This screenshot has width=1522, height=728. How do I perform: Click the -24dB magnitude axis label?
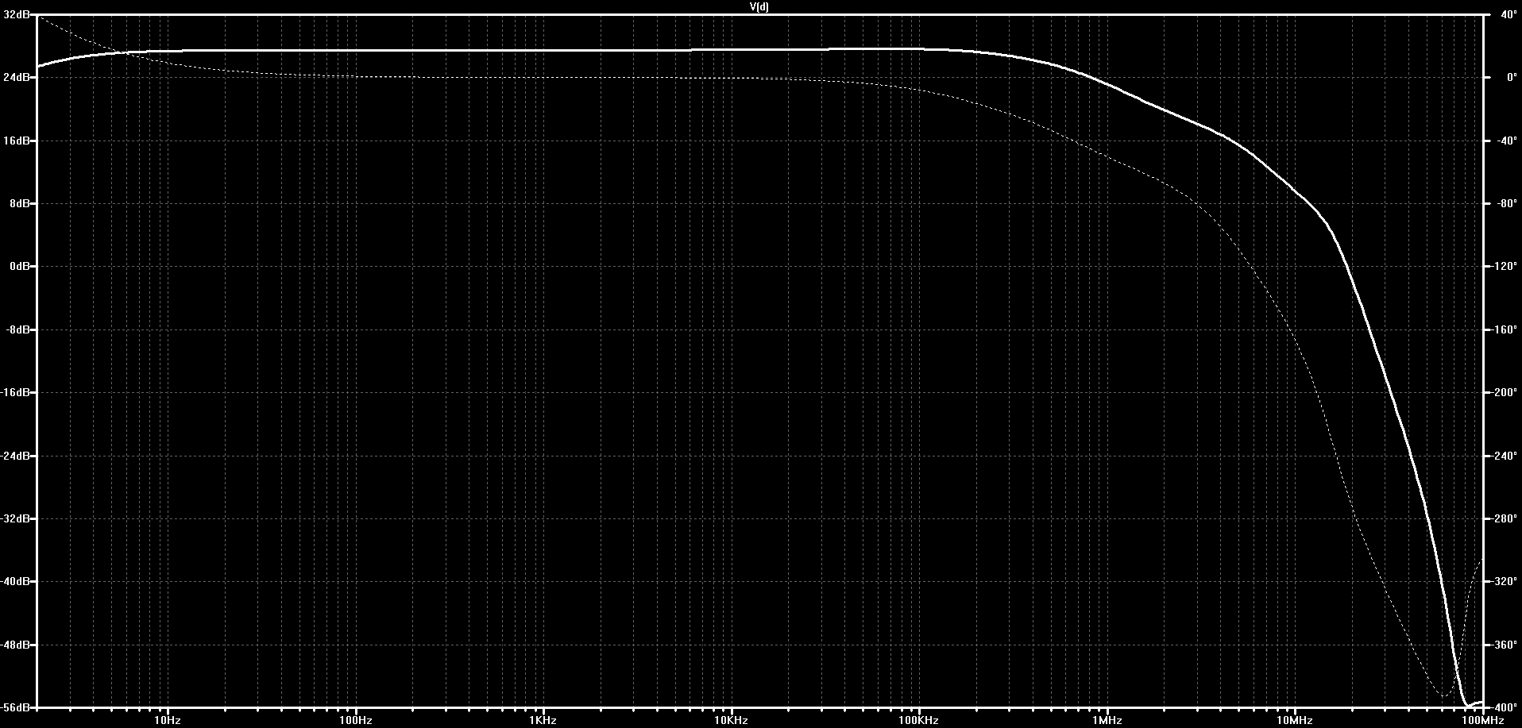pos(17,456)
